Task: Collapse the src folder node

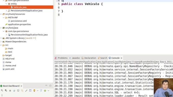Action: (x=1, y=45)
